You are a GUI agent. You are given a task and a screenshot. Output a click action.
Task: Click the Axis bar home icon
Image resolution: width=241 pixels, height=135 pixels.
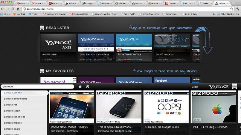click(x=87, y=87)
